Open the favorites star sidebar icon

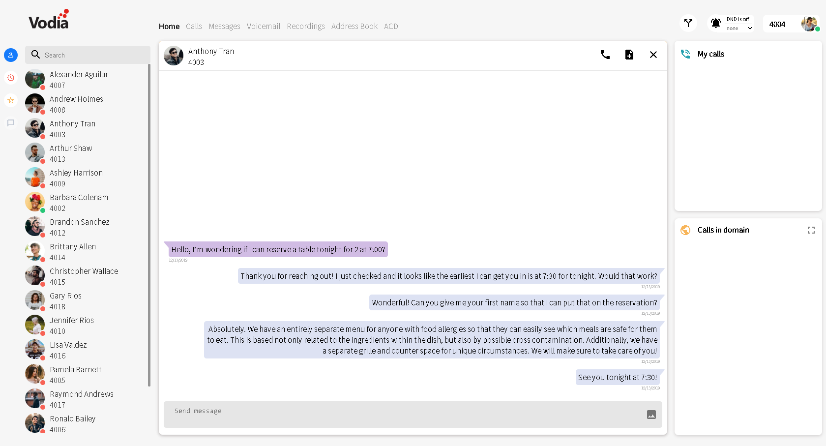(11, 100)
